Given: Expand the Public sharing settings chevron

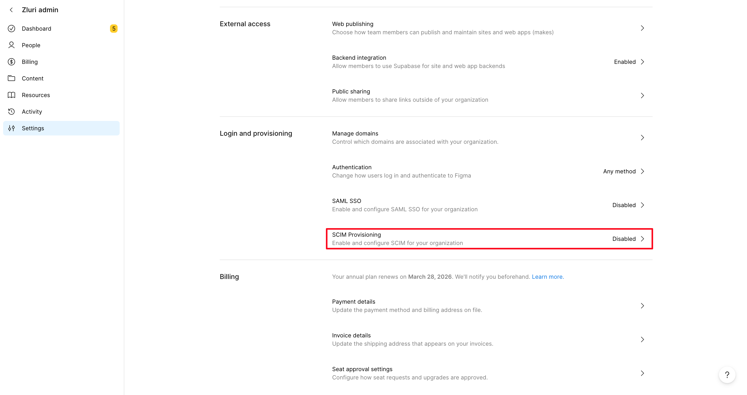Looking at the screenshot, I should (x=643, y=96).
